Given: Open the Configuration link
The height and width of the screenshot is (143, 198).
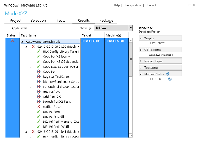Looking at the screenshot, I should 132,5.
